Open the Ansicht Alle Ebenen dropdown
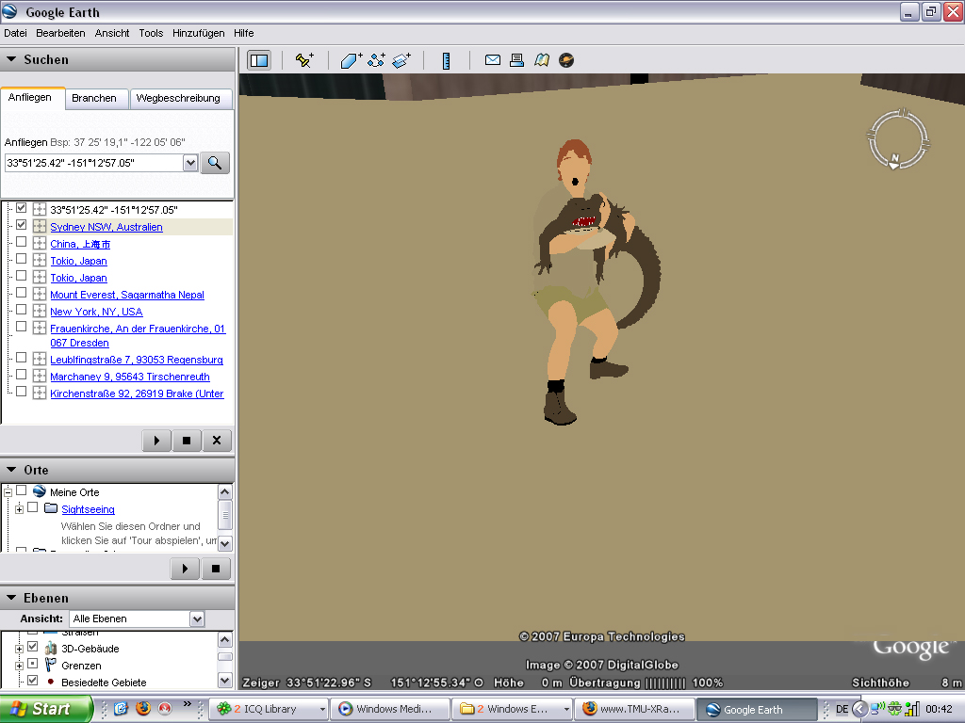The width and height of the screenshot is (965, 723). 197,619
